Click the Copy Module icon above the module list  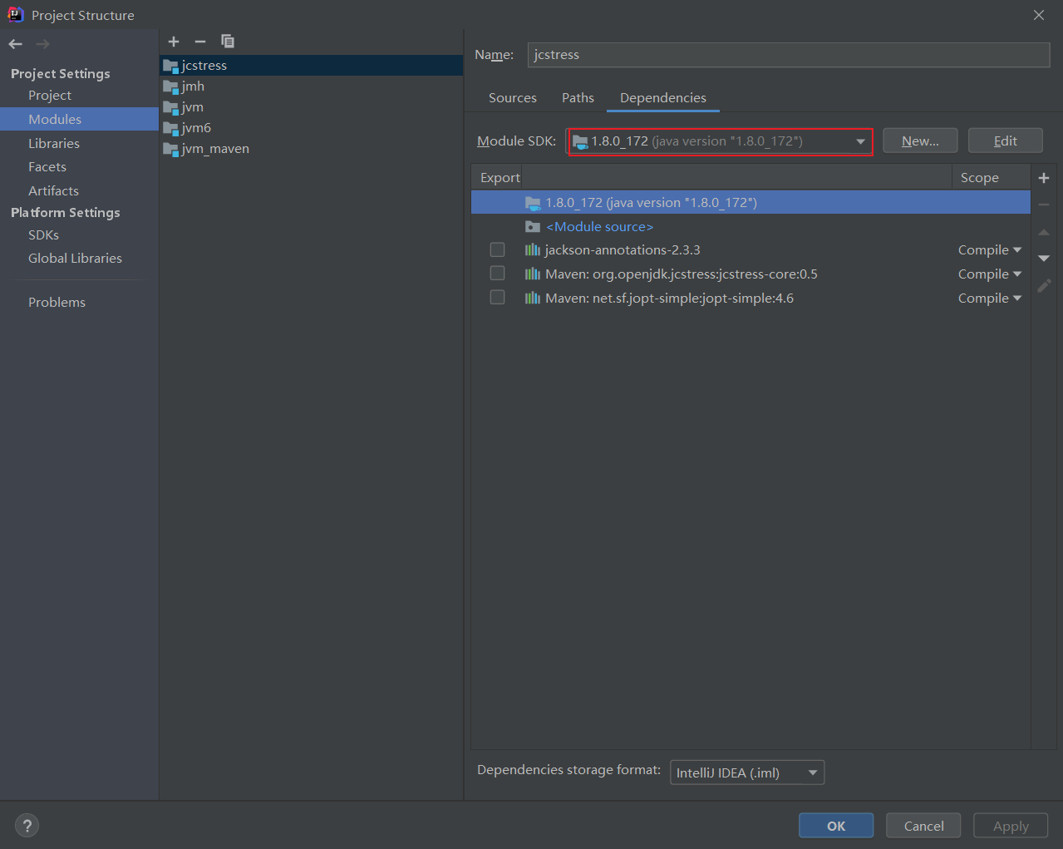227,41
